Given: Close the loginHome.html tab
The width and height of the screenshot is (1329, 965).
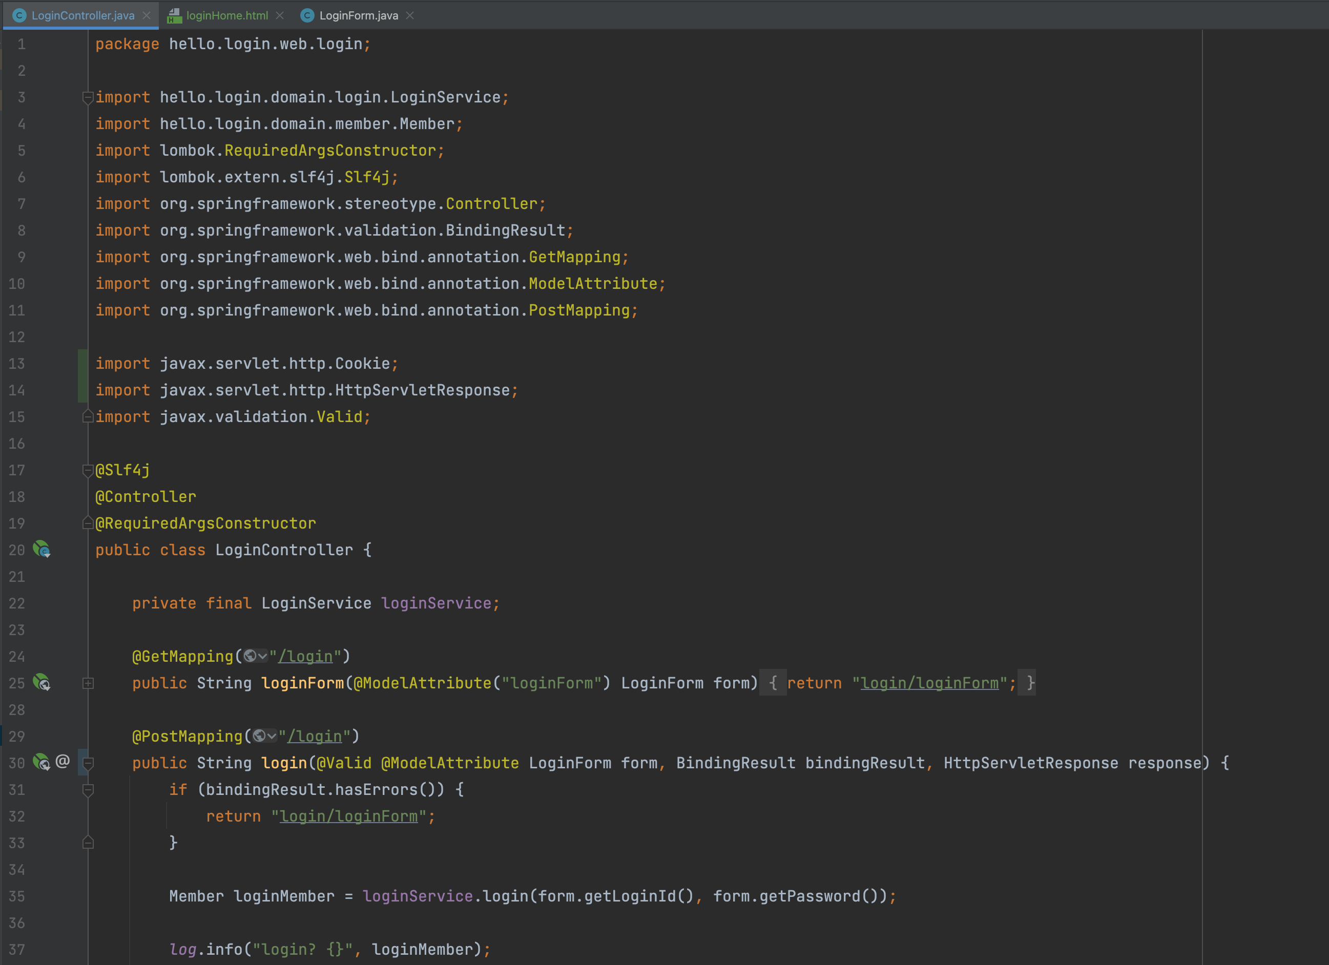Looking at the screenshot, I should click(x=280, y=16).
